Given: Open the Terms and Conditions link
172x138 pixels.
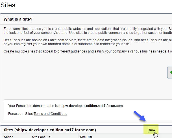Looking at the screenshot, I should pyautogui.click(x=50, y=114).
